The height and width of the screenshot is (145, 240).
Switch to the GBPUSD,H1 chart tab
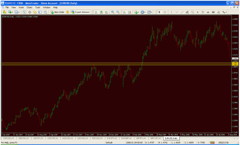click(x=23, y=138)
